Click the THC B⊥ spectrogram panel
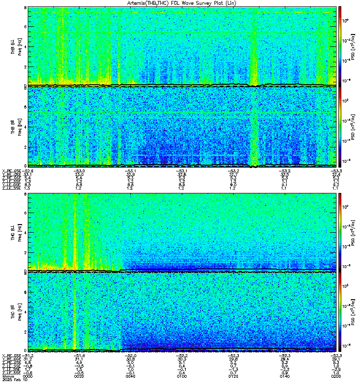Image resolution: width=359 pixels, height=383 pixels. (182, 232)
